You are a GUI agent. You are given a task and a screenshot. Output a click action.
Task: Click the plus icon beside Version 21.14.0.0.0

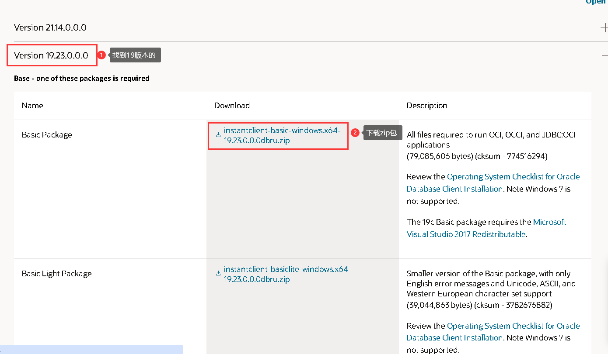[x=604, y=27]
